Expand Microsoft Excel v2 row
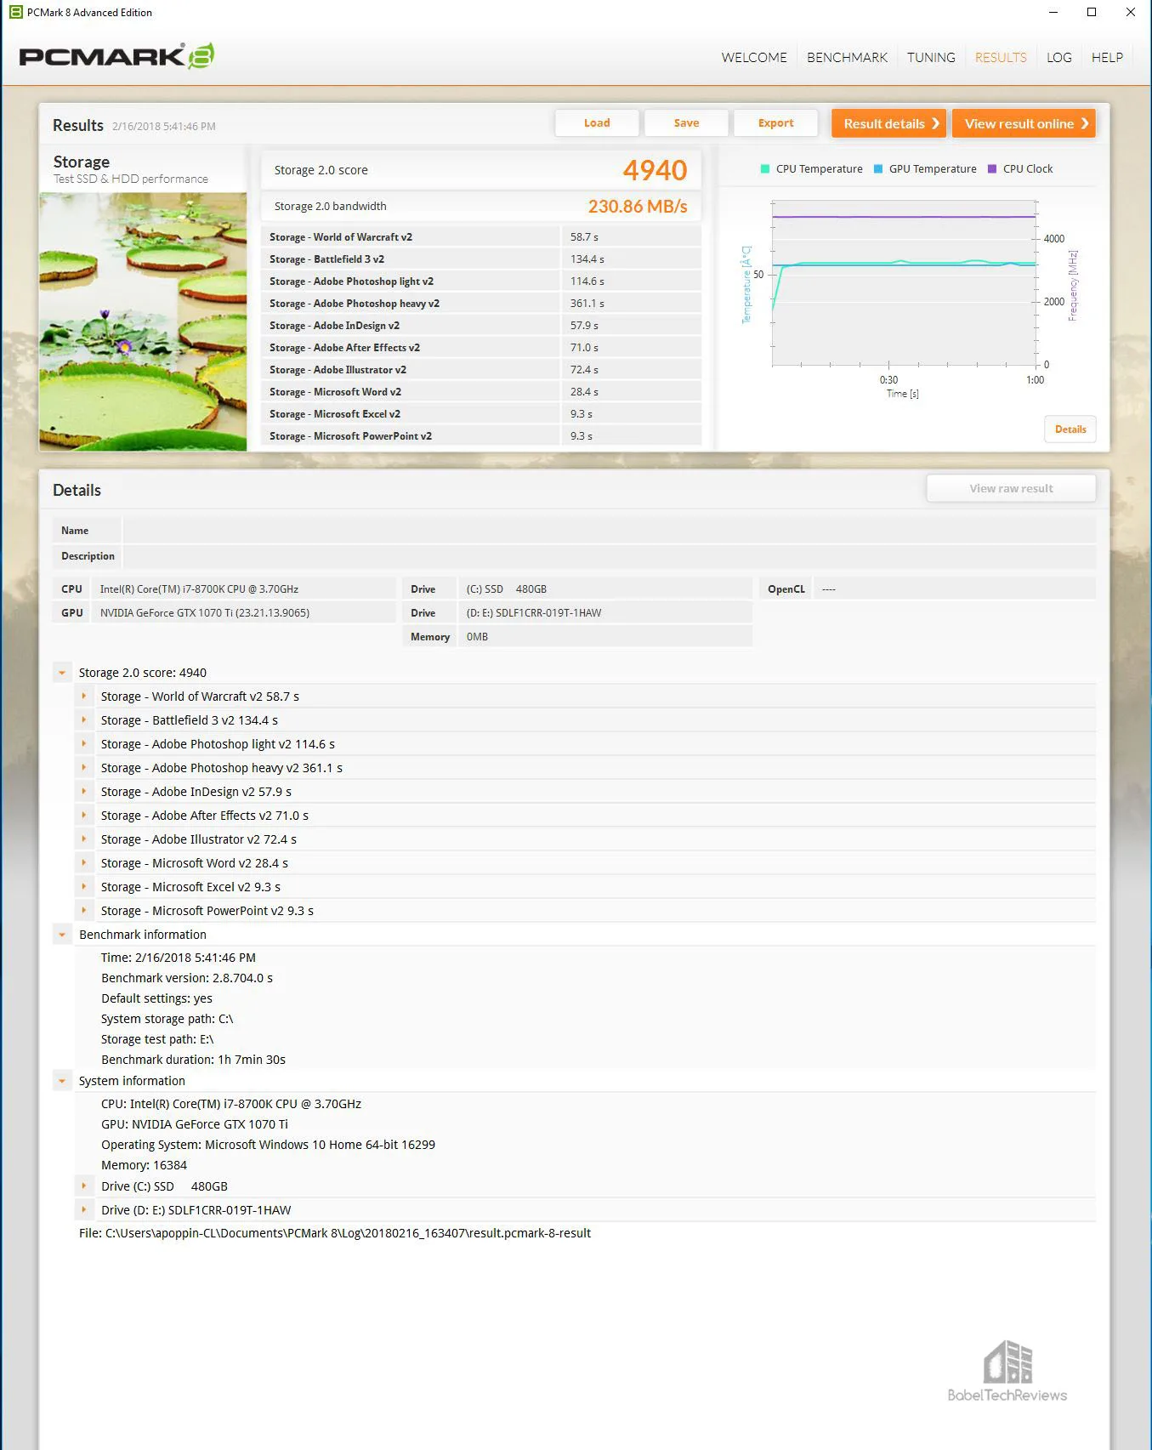The image size is (1152, 1450). (x=84, y=887)
